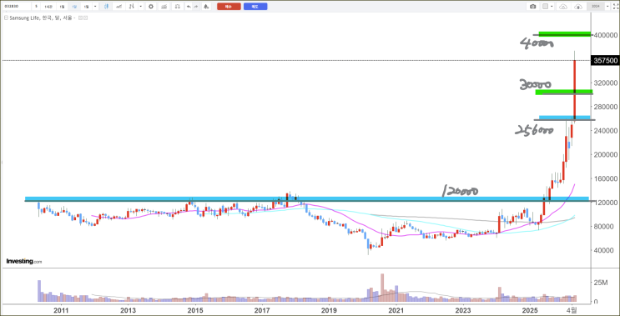
Task: Toggle the small square next to the Samsung Life title
Action: click(80, 18)
